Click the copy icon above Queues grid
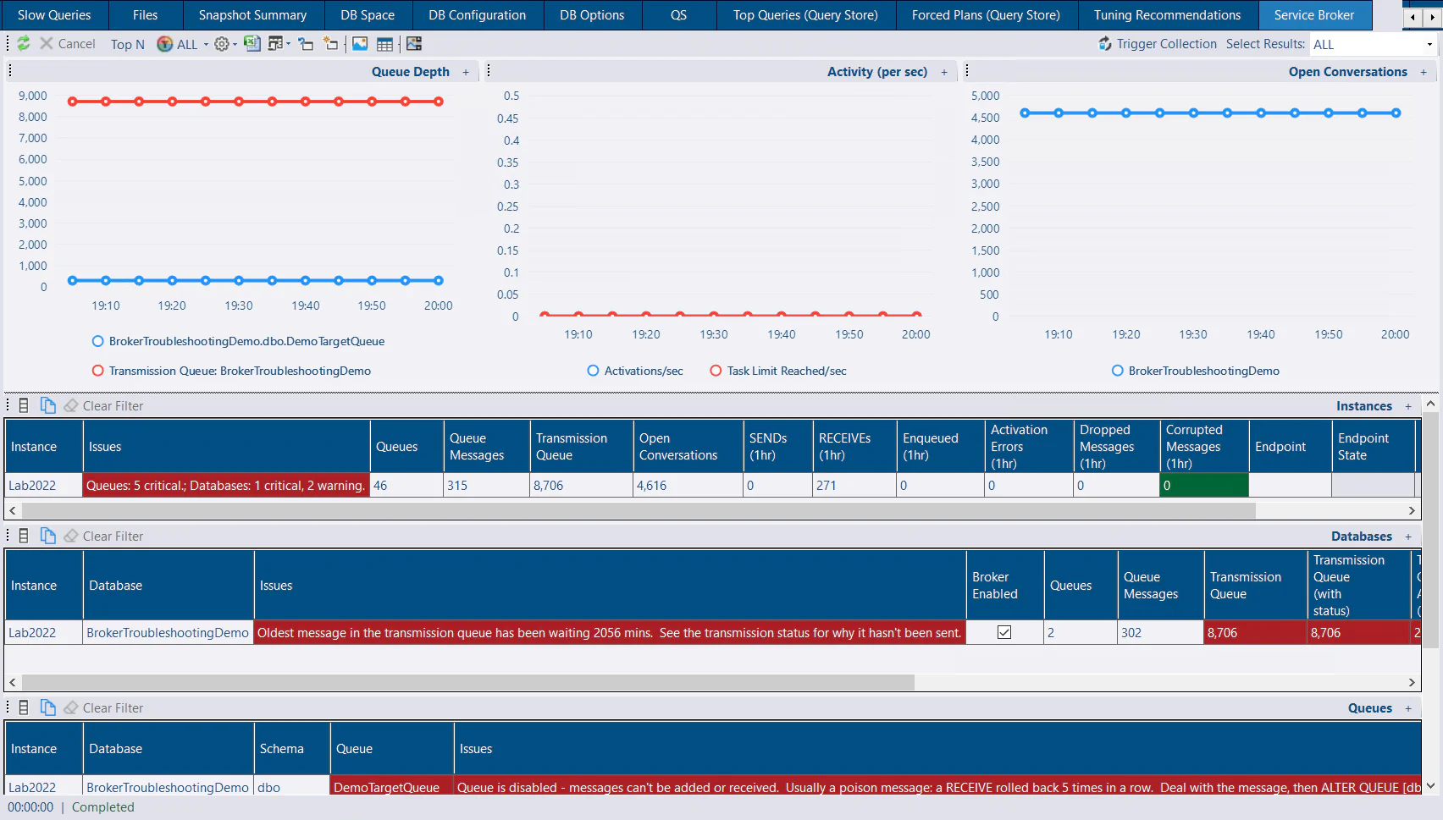The width and height of the screenshot is (1443, 820). tap(48, 708)
